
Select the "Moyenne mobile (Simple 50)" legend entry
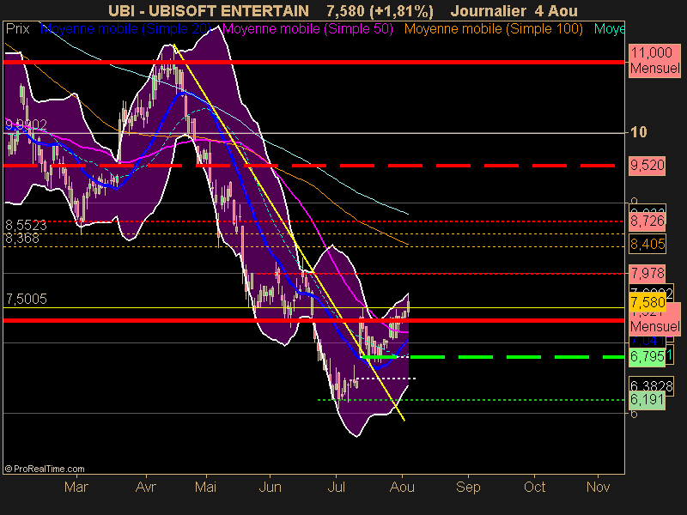307,29
